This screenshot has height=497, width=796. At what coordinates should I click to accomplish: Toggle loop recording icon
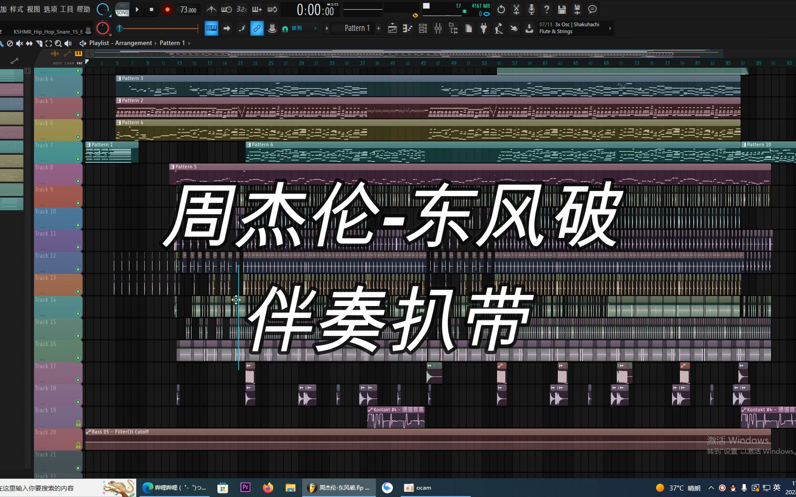tap(272, 9)
